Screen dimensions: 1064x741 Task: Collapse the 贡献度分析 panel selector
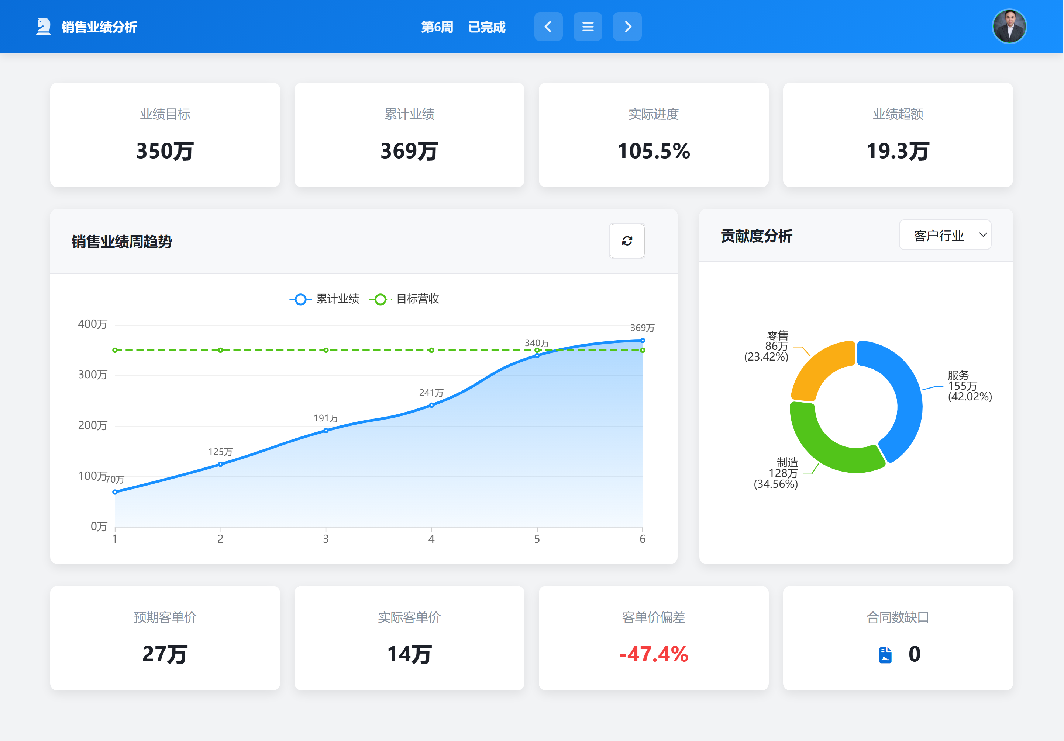tap(946, 235)
